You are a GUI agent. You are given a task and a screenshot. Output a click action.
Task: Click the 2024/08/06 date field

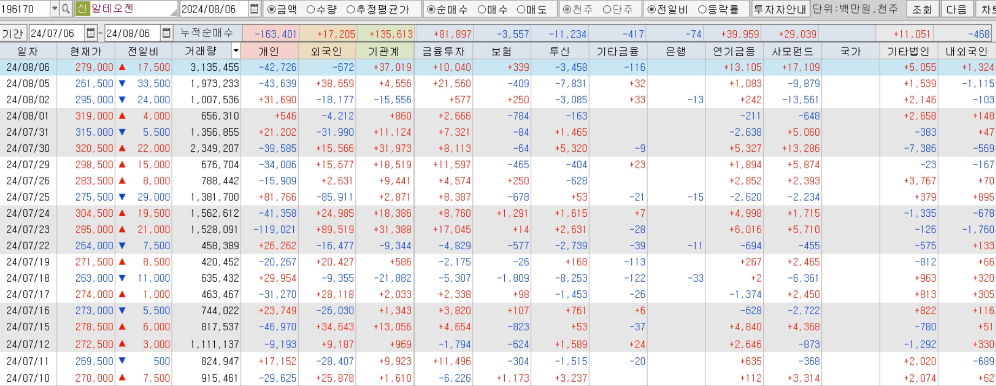coord(214,9)
